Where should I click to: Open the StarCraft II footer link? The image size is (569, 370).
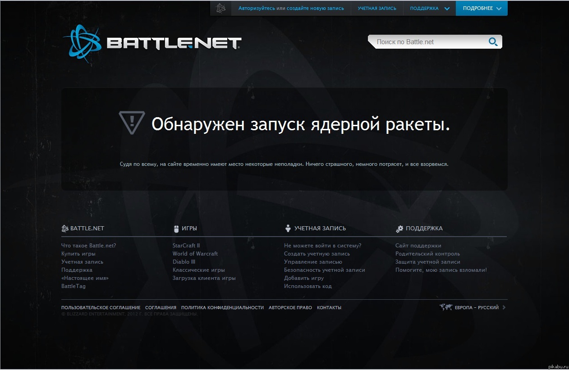click(186, 246)
